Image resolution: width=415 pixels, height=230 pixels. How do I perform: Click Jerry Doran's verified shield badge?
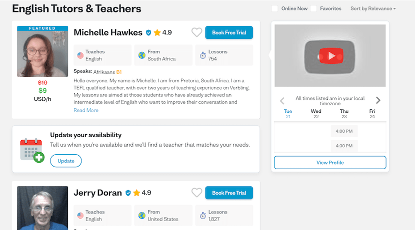128,193
